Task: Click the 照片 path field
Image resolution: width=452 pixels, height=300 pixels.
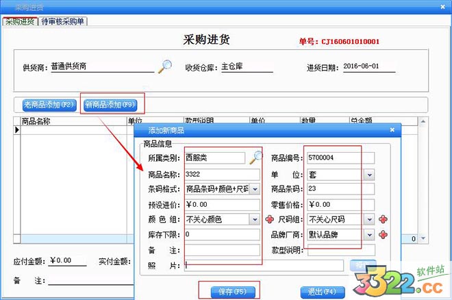Action: (x=264, y=266)
